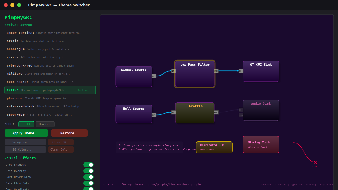Click the Restore button

tap(69, 133)
